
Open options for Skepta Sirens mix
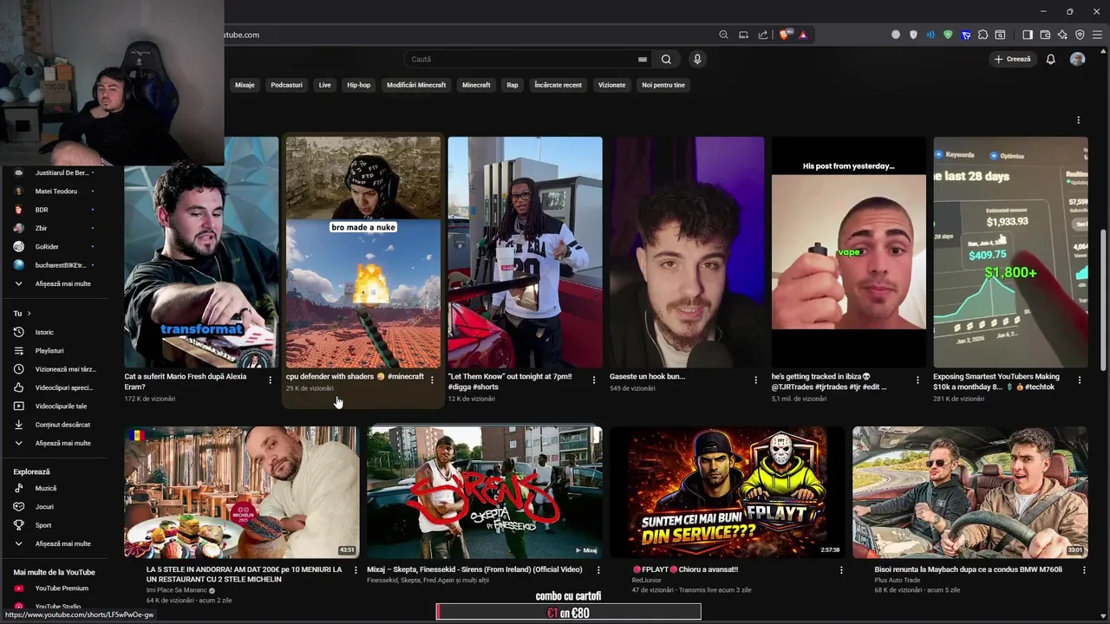point(598,570)
